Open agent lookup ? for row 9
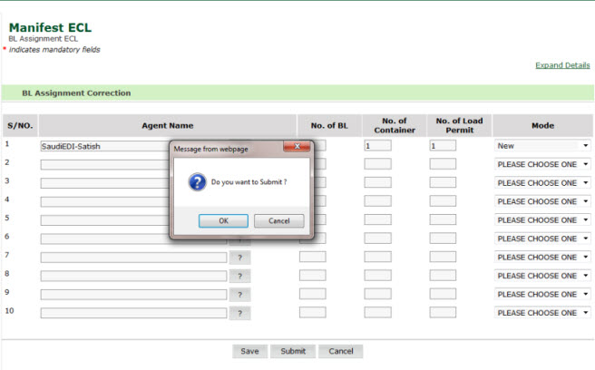 [239, 295]
